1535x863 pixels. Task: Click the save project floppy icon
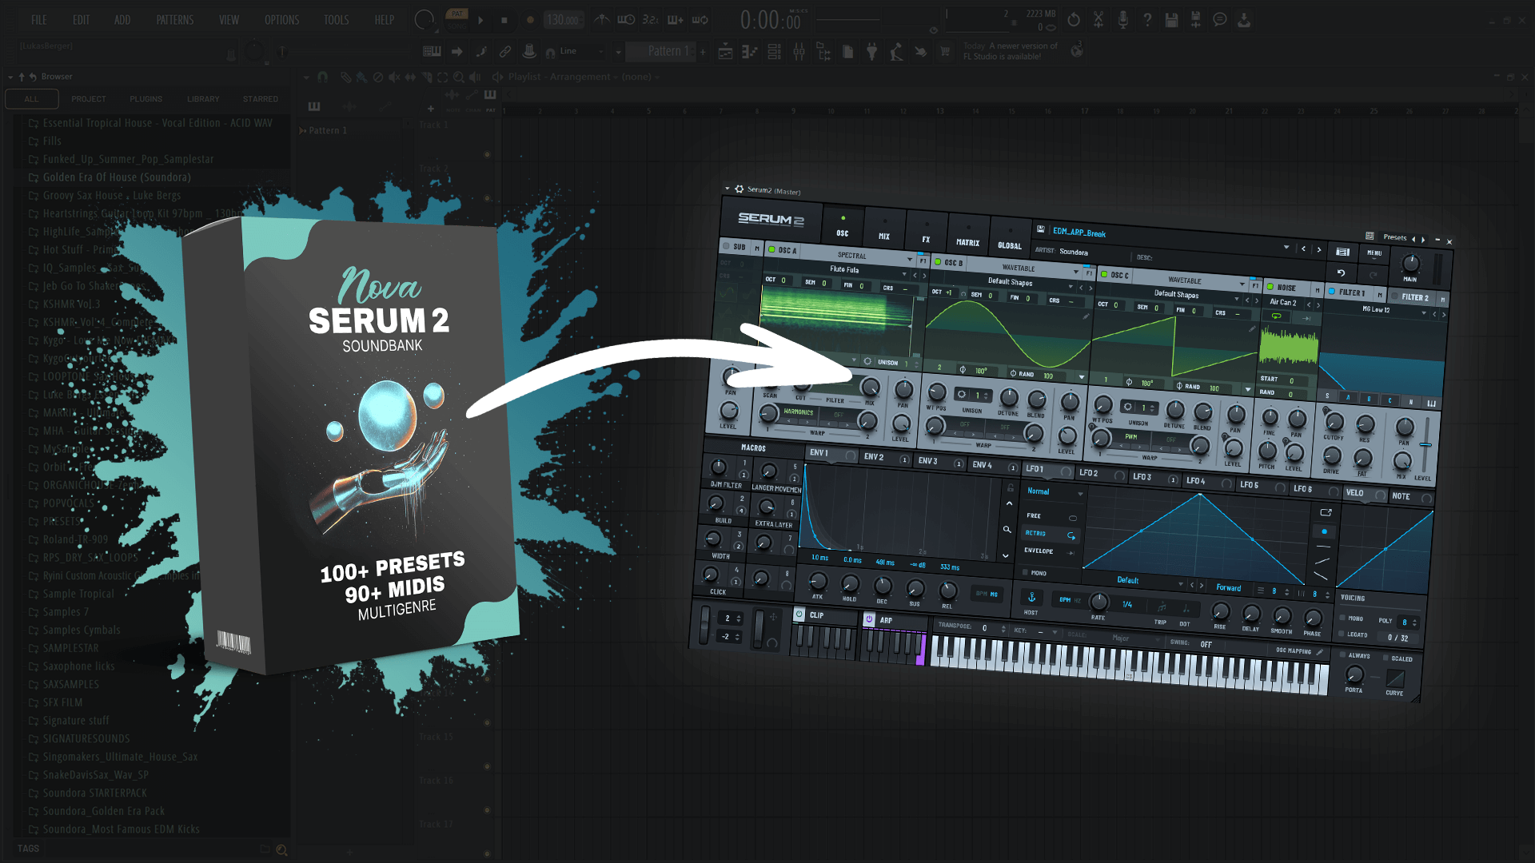coord(1171,20)
